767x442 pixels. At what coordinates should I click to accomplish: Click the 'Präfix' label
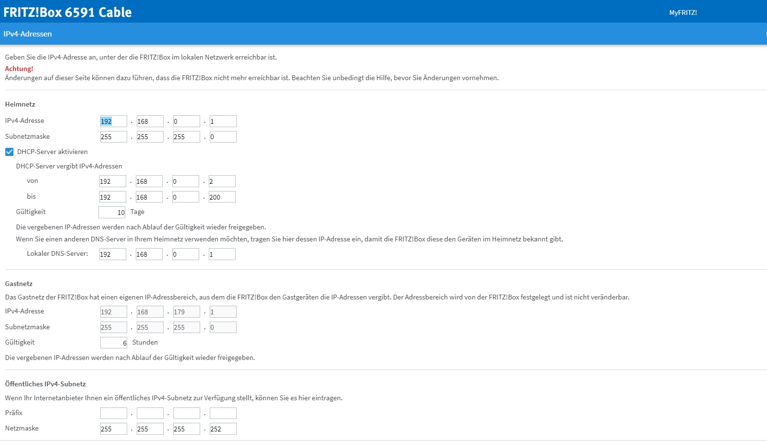14,413
